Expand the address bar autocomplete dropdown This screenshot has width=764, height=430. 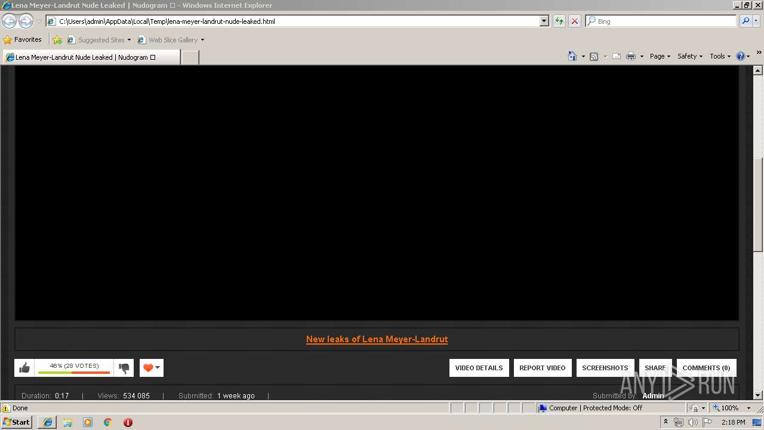pos(544,21)
